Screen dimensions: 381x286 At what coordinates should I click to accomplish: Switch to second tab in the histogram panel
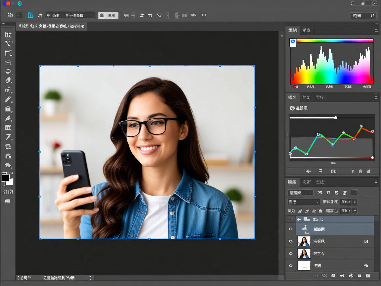tap(306, 30)
